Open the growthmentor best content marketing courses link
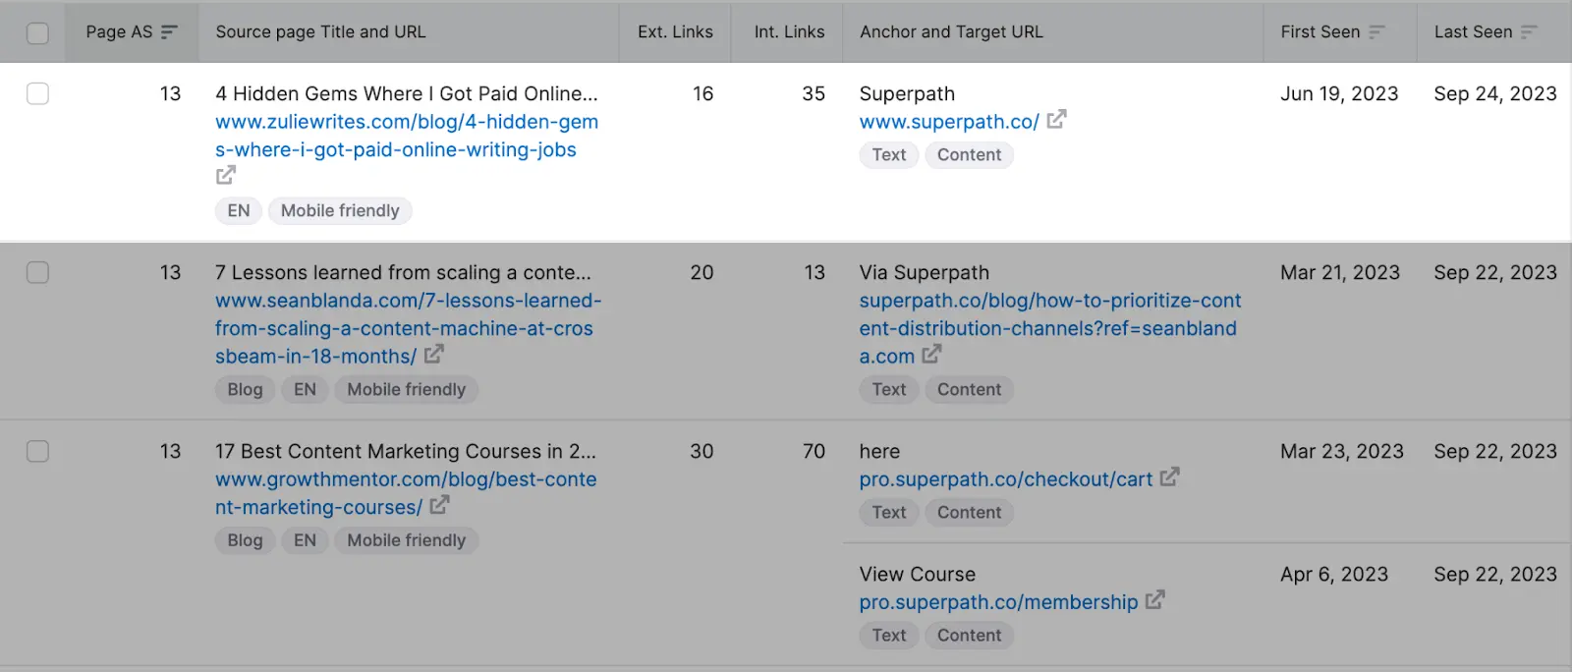This screenshot has height=672, width=1572. coord(406,492)
